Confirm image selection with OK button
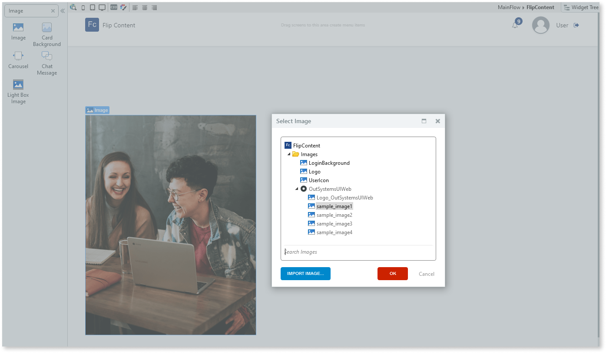The height and width of the screenshot is (353, 606). [x=392, y=274]
